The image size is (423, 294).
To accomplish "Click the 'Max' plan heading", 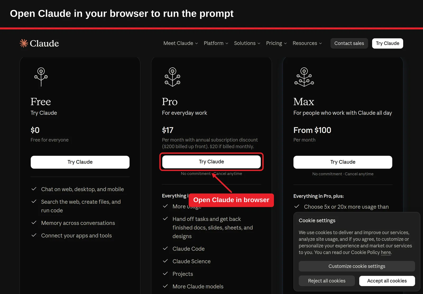I will click(x=304, y=102).
